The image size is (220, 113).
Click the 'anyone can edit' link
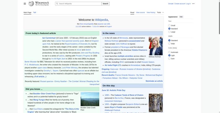pyautogui.click(x=104, y=24)
